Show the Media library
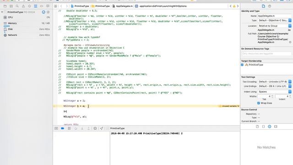The height and width of the screenshot is (165, 293). tap(276, 126)
